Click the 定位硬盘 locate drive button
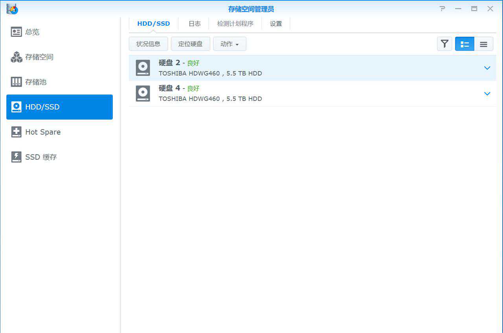Viewport: 503px width, 333px height. click(x=190, y=44)
